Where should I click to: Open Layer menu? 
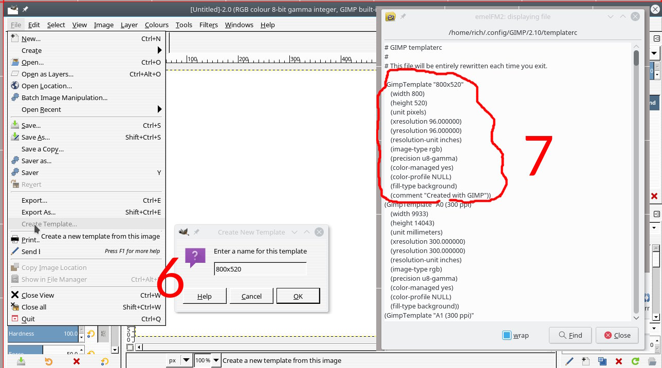129,25
